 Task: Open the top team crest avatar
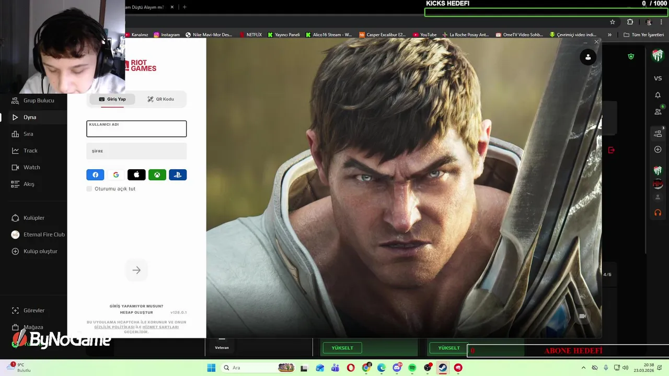pyautogui.click(x=658, y=56)
